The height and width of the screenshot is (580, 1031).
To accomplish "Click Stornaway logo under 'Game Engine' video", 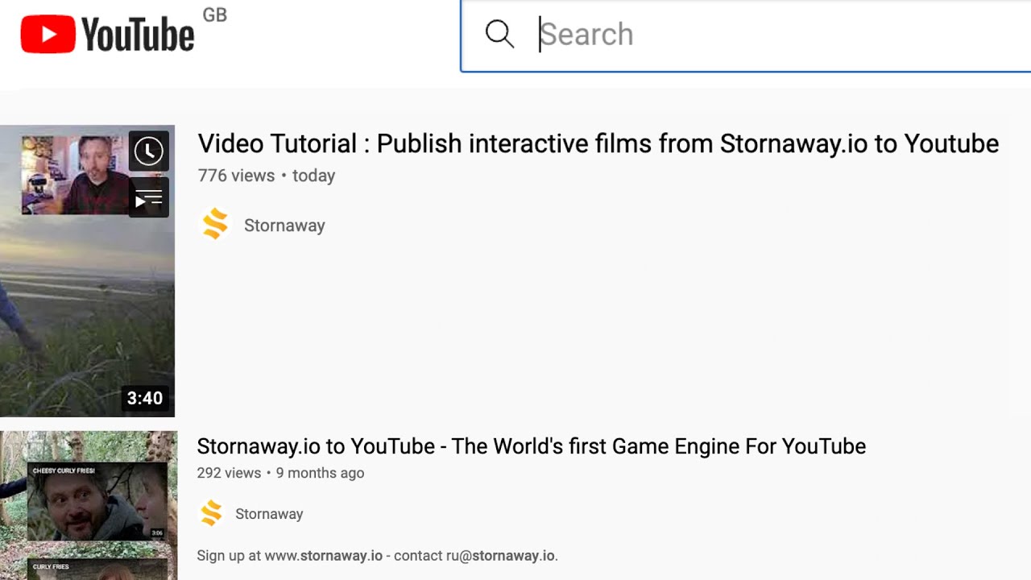I will [x=211, y=513].
